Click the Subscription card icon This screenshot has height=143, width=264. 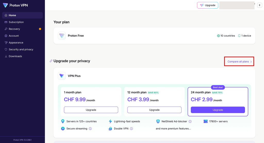coord(6,22)
